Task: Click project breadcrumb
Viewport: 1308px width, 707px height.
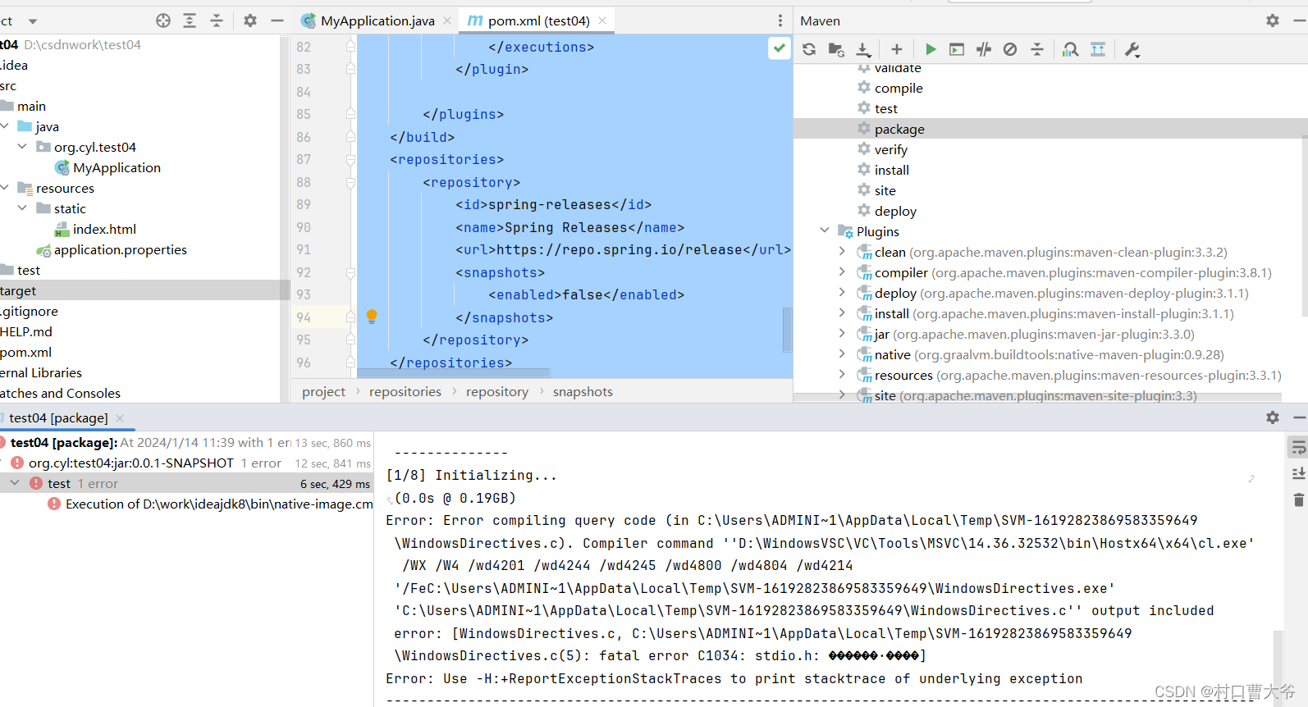Action: click(324, 391)
